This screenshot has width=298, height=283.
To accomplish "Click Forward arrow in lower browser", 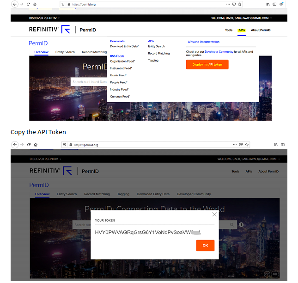I will 22,145.
